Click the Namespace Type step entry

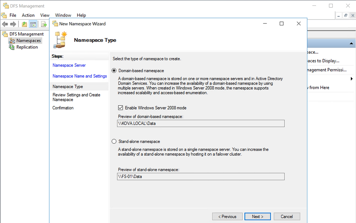coord(68,87)
